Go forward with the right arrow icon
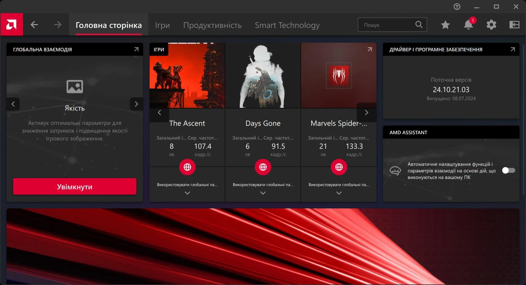This screenshot has height=285, width=526. coord(58,25)
